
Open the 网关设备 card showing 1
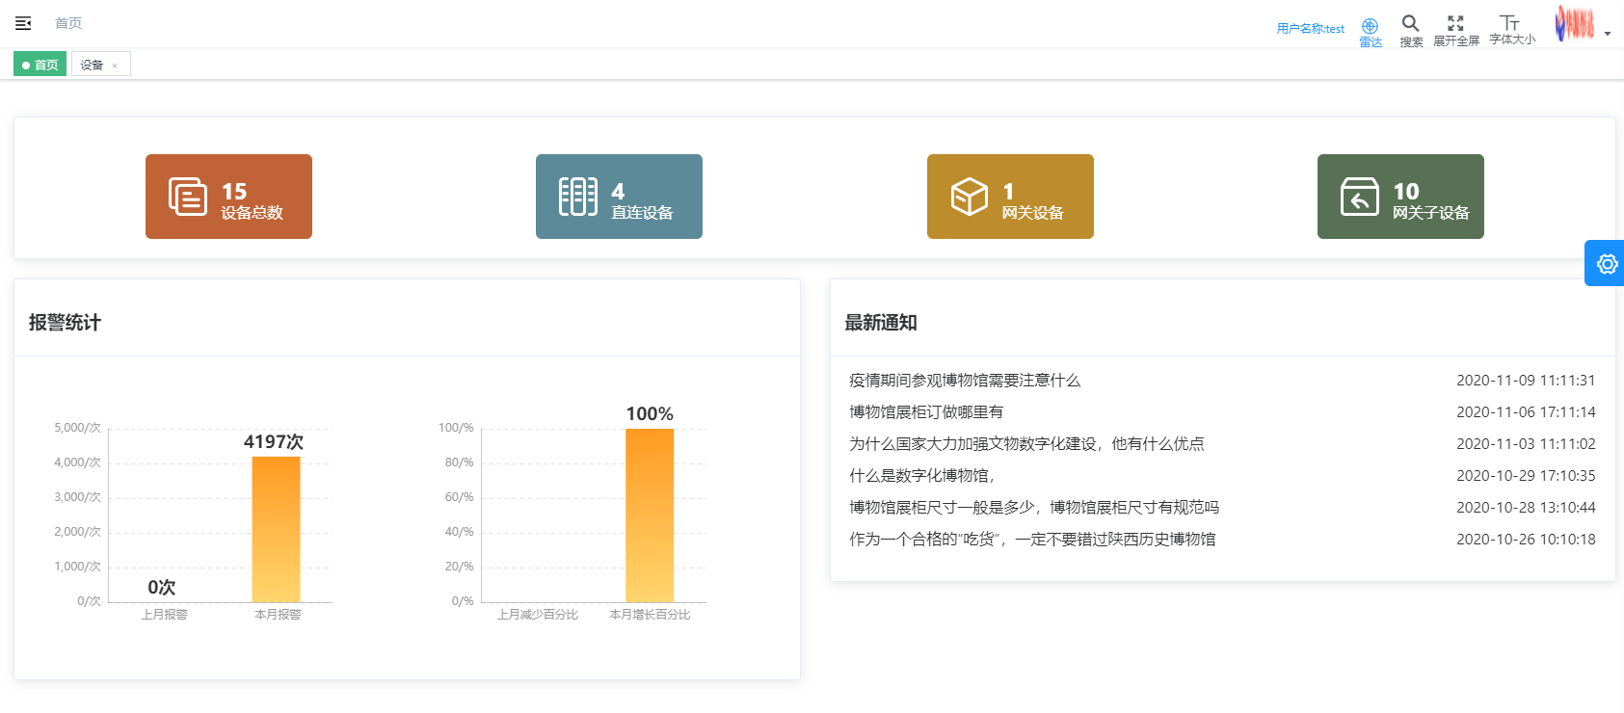click(1010, 197)
